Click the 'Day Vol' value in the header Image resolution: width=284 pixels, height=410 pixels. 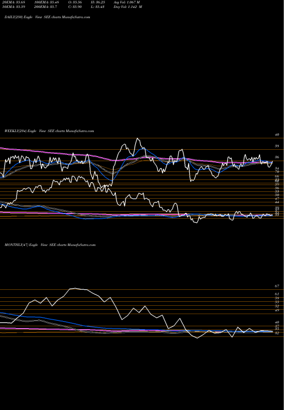click(x=128, y=7)
